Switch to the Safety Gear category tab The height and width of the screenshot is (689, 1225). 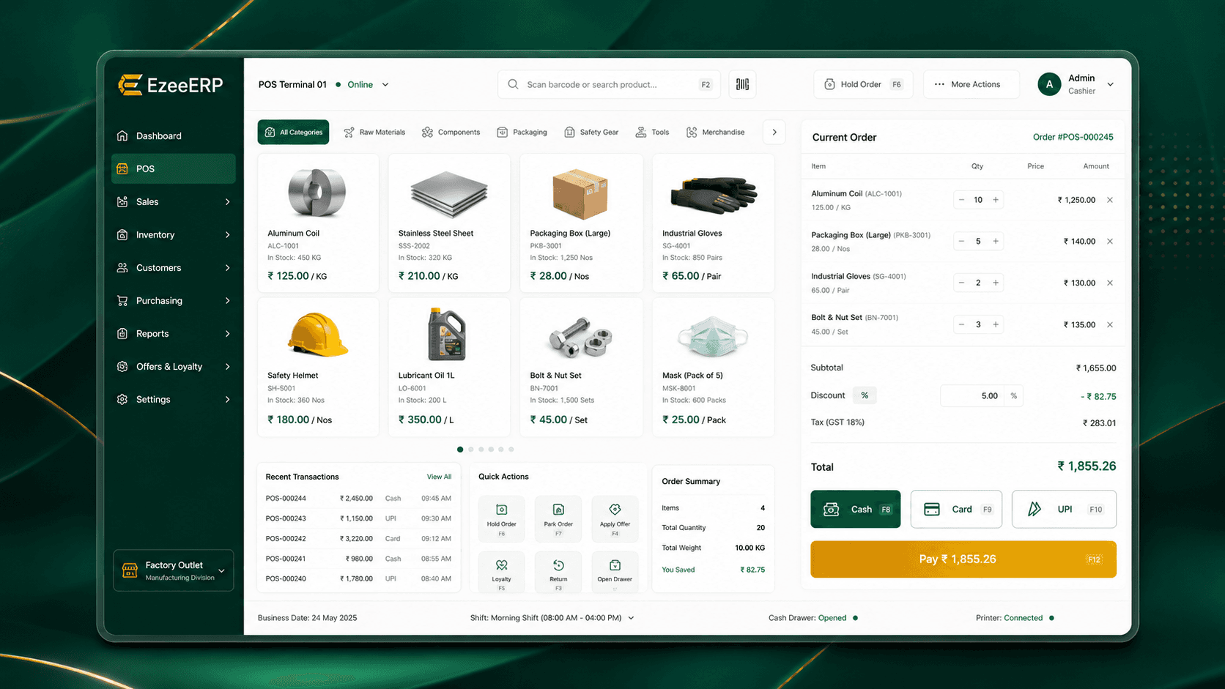pyautogui.click(x=591, y=132)
